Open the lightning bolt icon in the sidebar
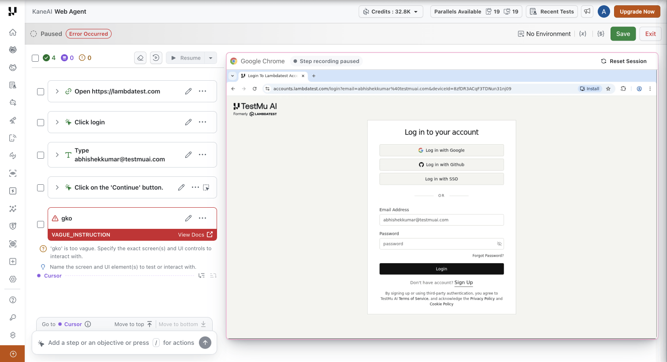667x362 pixels. coord(13,191)
